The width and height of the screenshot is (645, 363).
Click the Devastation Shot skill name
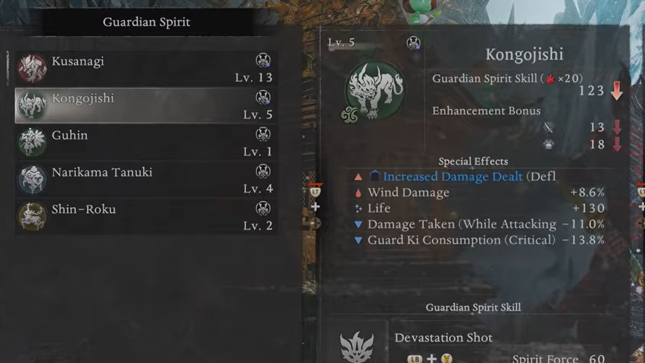tap(444, 338)
